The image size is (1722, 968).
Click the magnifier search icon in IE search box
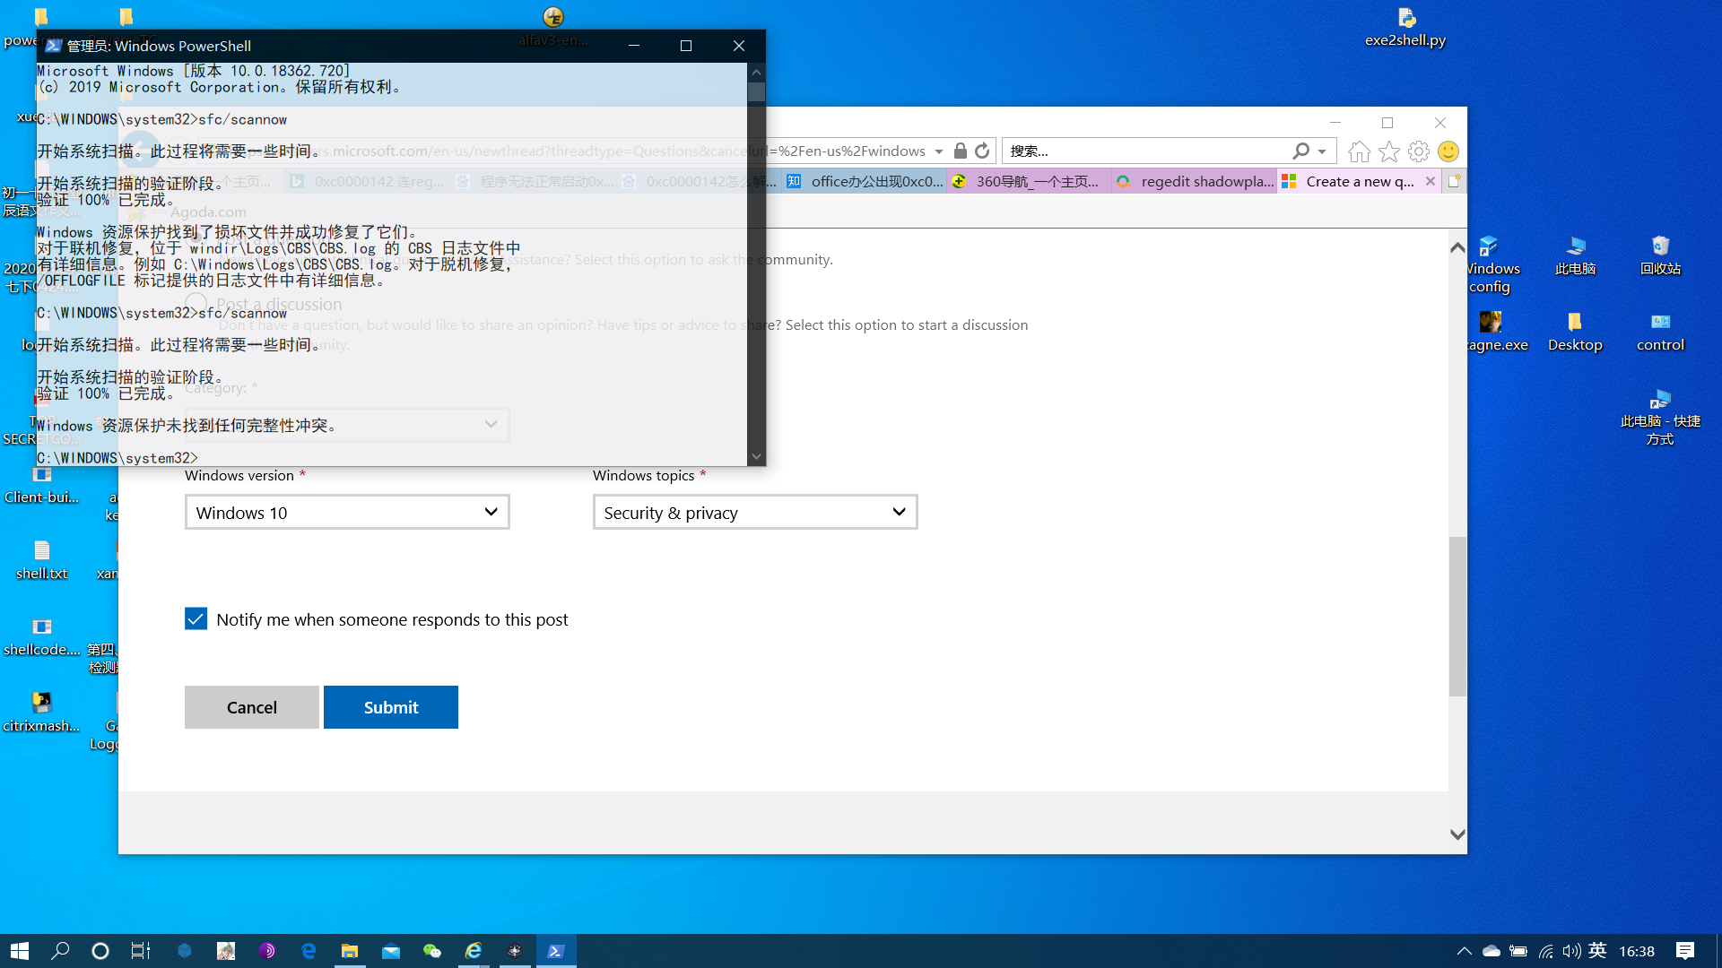(1300, 151)
